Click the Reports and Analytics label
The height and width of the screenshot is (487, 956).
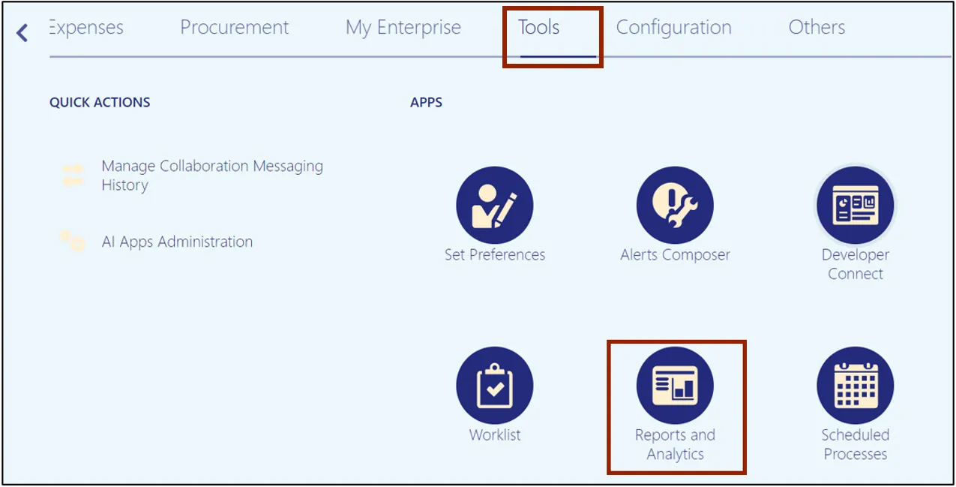[675, 444]
